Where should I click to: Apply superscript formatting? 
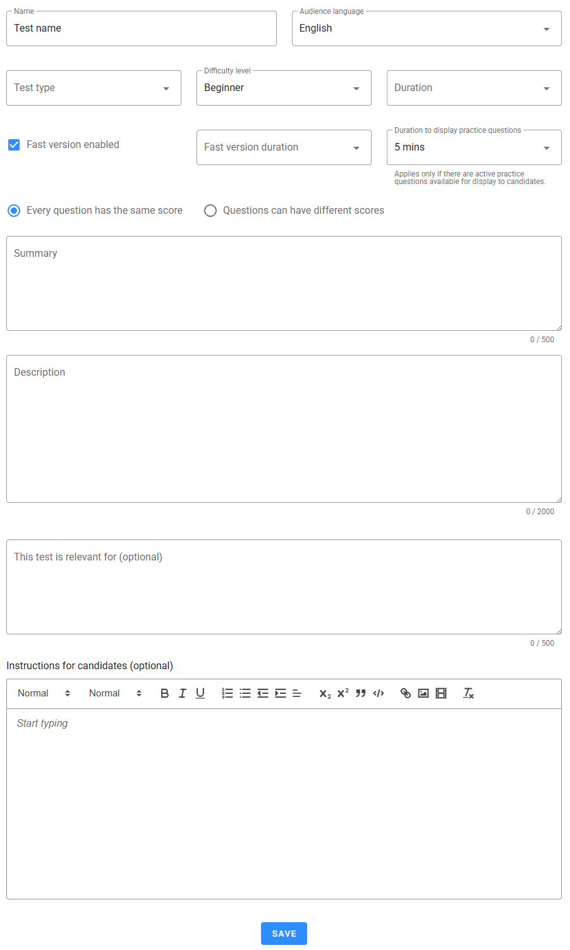coord(343,693)
